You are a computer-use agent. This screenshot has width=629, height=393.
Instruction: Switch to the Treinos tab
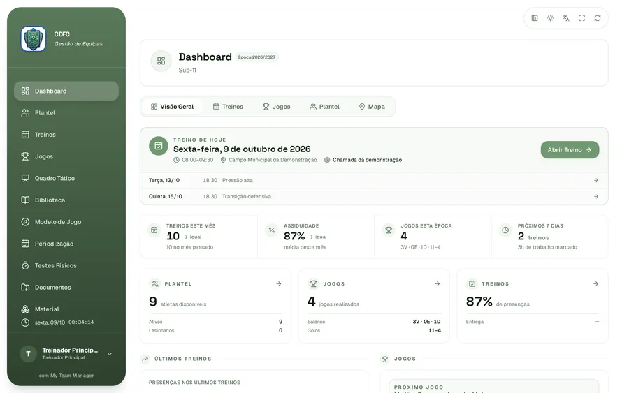point(228,107)
